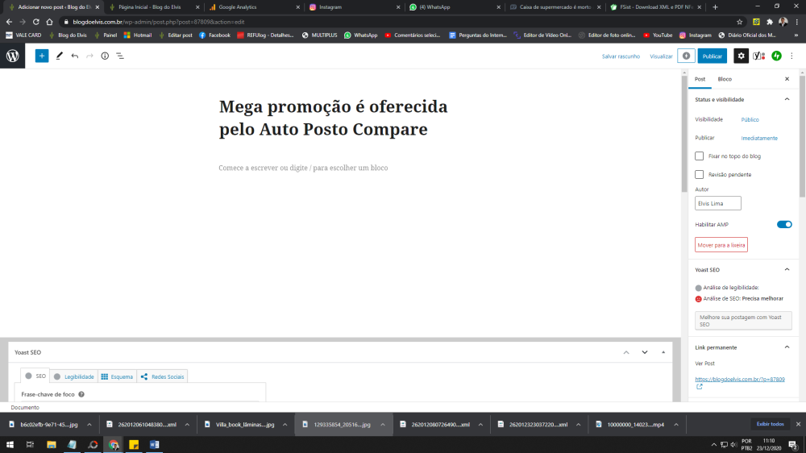Click the post title heading
Image resolution: width=806 pixels, height=453 pixels.
[333, 118]
